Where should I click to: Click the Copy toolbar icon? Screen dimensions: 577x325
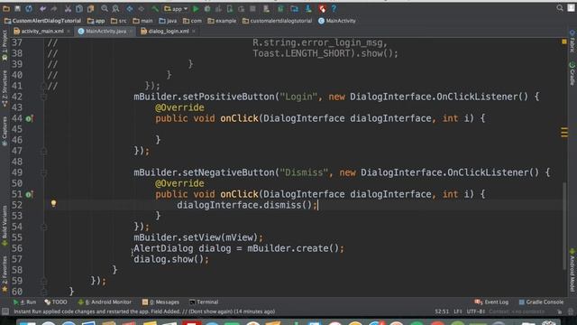point(79,8)
